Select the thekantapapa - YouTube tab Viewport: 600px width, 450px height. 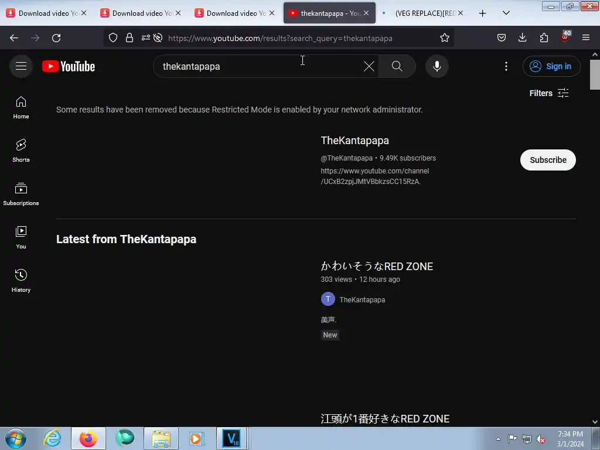click(x=329, y=13)
